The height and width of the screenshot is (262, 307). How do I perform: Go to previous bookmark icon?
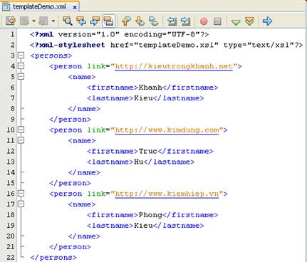126,21
